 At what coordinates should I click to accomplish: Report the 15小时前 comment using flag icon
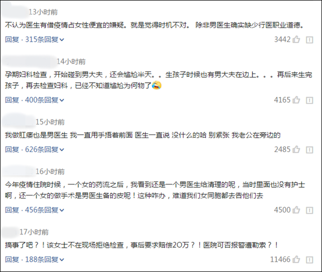pos(309,150)
